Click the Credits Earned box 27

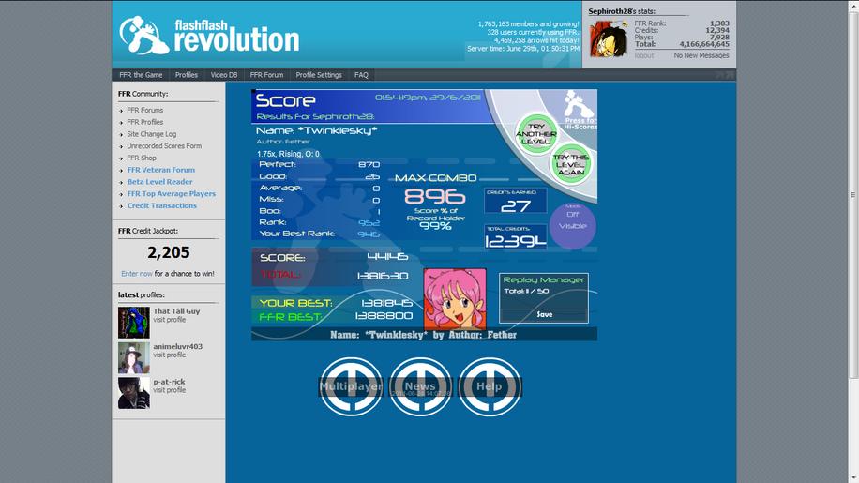[x=516, y=201]
